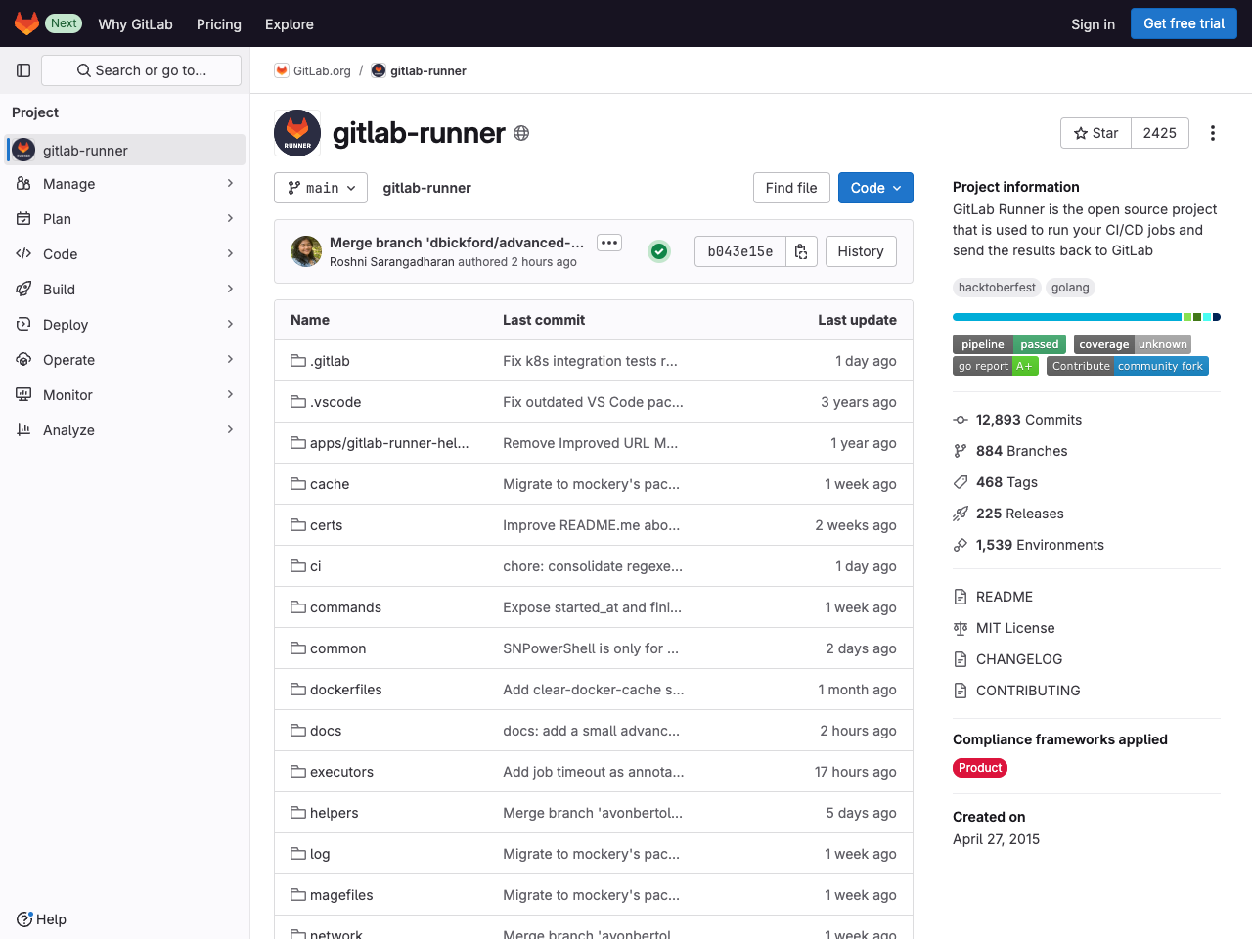Click the ci folder icon
Viewport: 1252px width, 939px height.
tap(298, 566)
